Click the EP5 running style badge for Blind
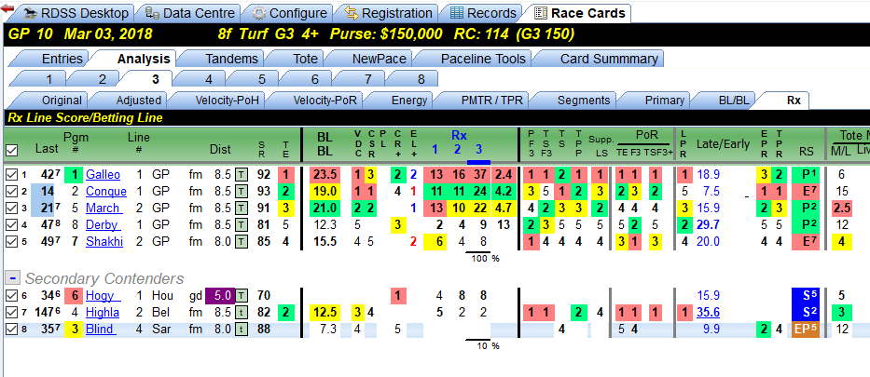870x377 pixels. [x=807, y=330]
